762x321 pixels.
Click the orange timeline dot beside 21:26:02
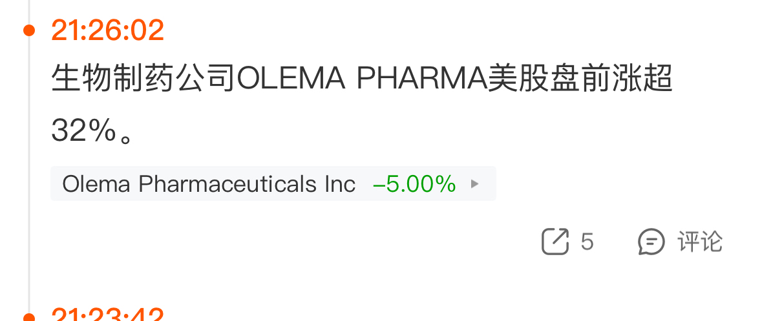(x=28, y=30)
